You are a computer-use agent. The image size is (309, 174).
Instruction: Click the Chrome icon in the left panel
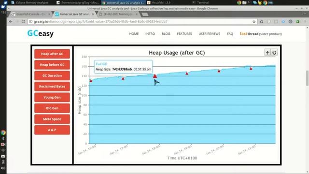click(x=3, y=132)
